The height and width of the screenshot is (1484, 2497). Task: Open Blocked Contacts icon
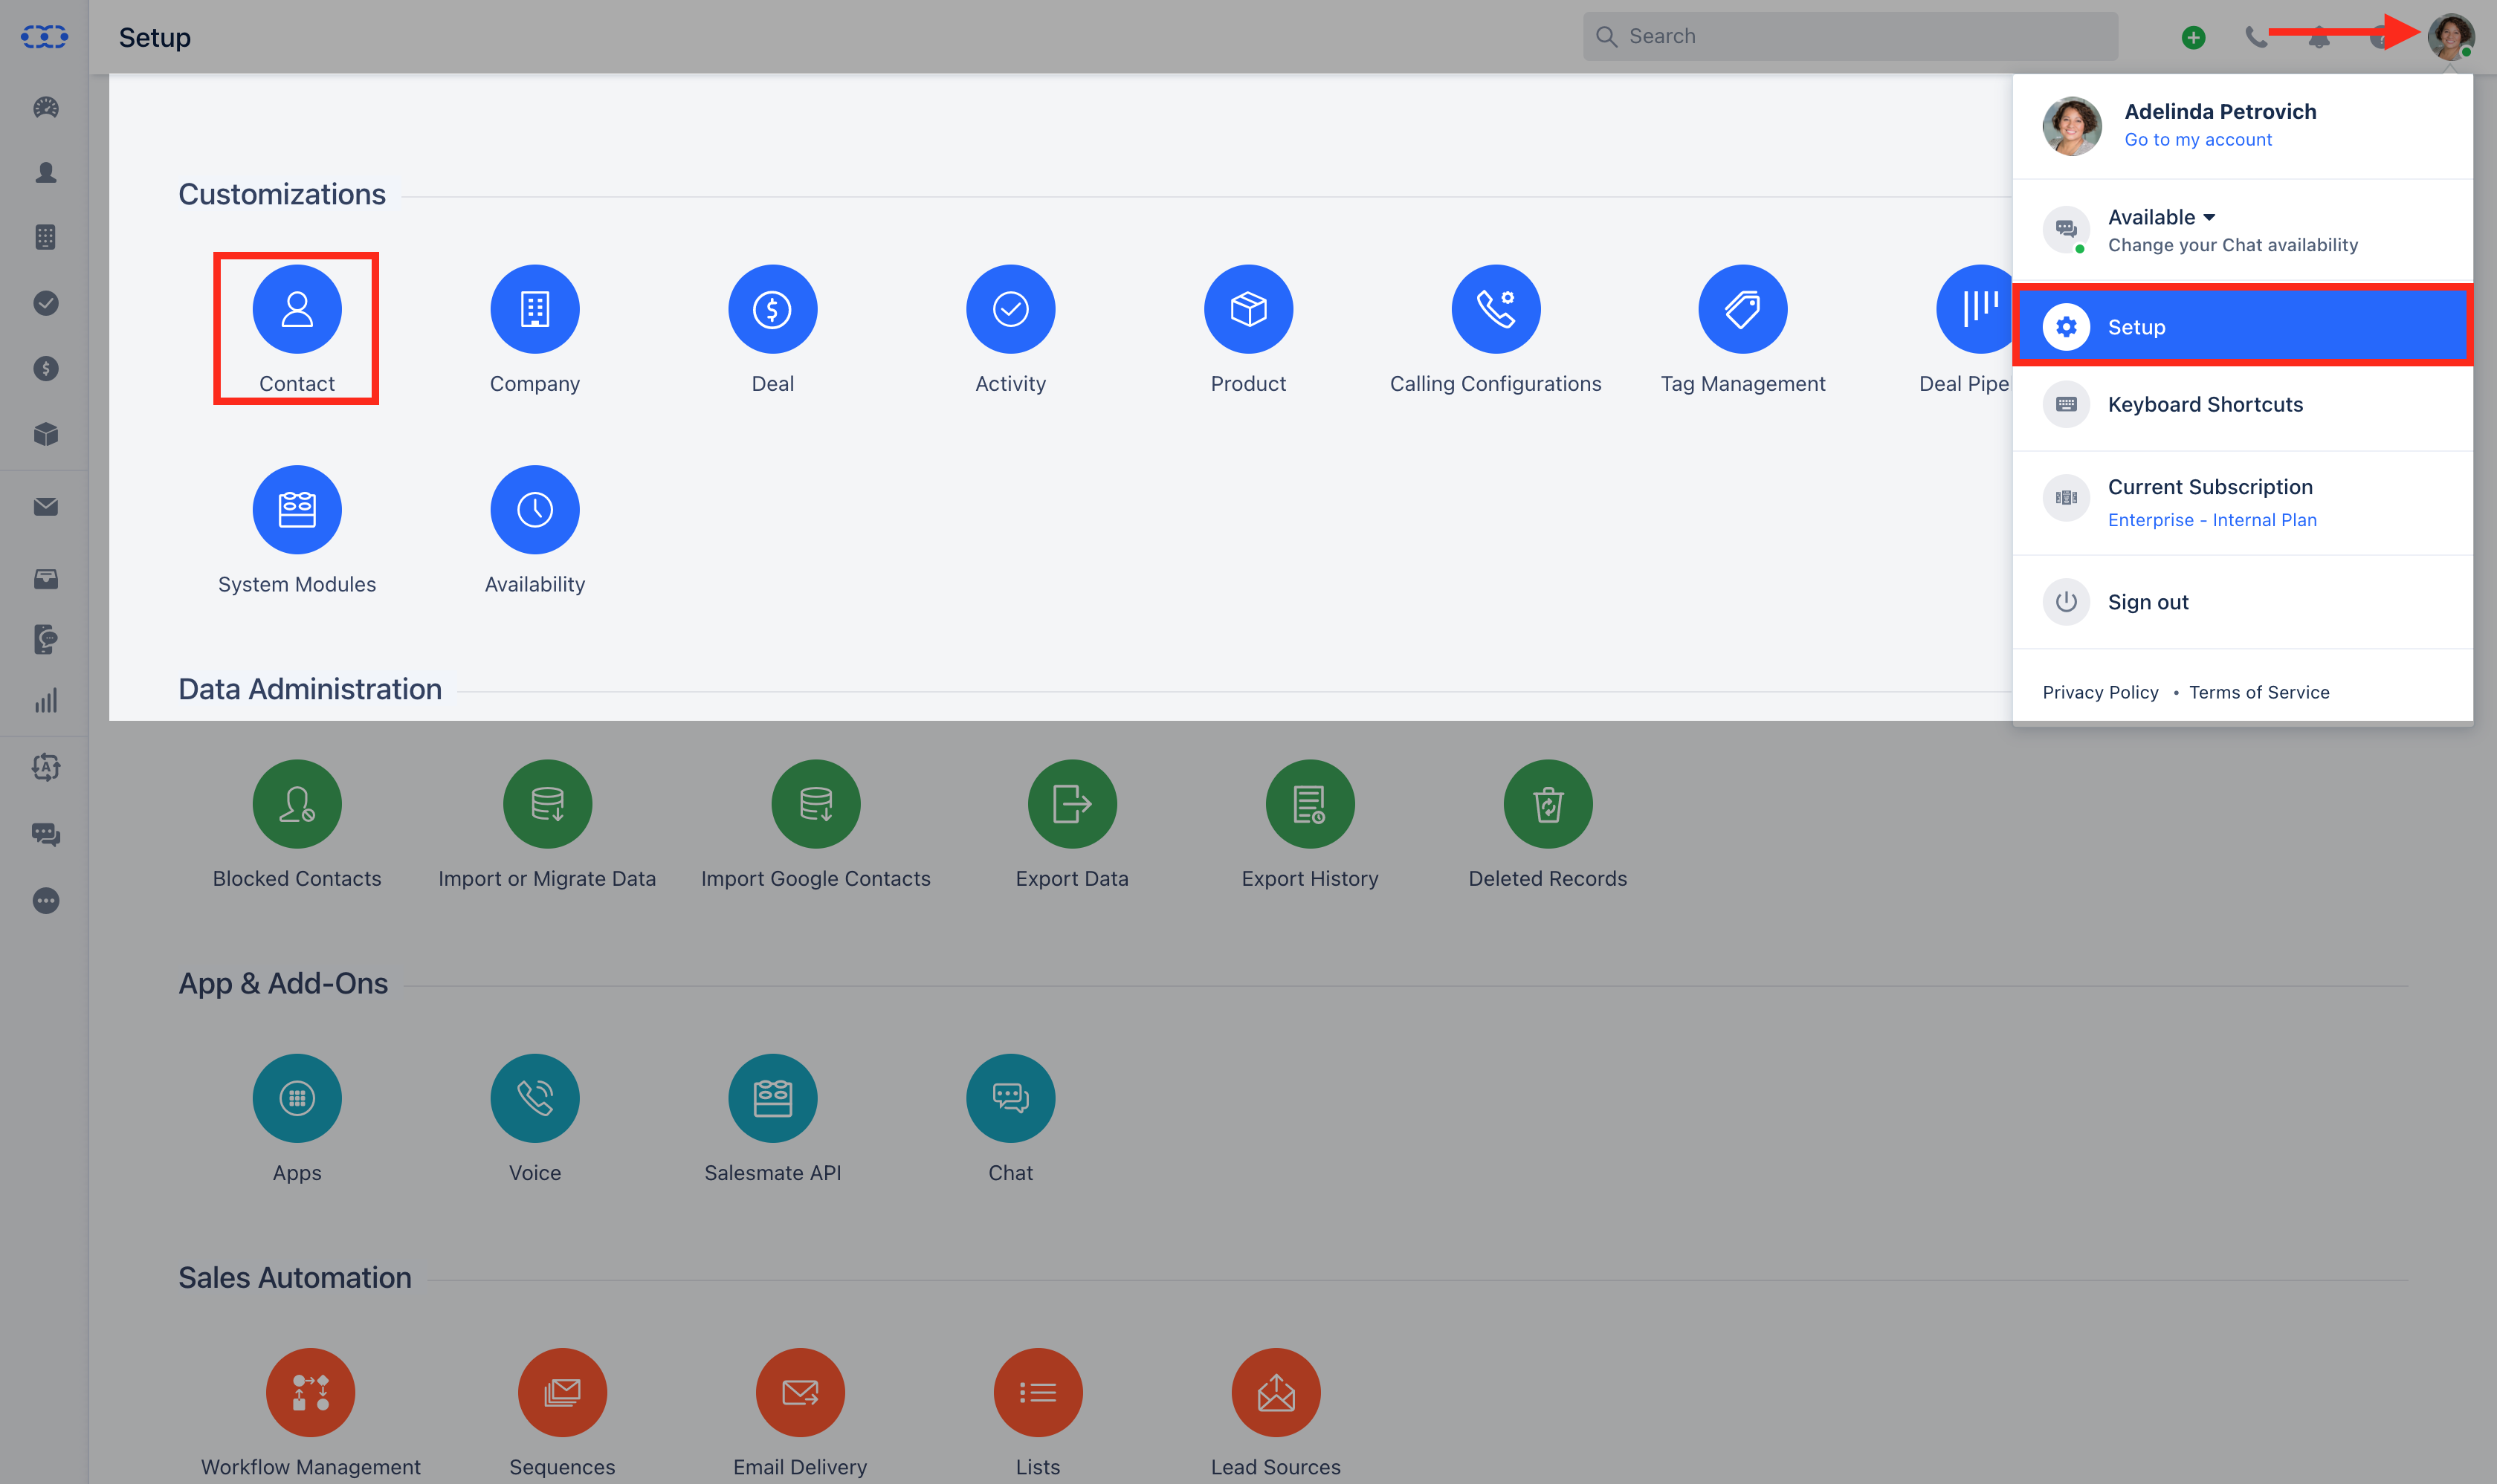[x=296, y=804]
